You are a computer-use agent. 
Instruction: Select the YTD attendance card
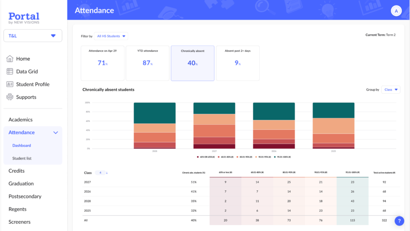click(x=147, y=63)
